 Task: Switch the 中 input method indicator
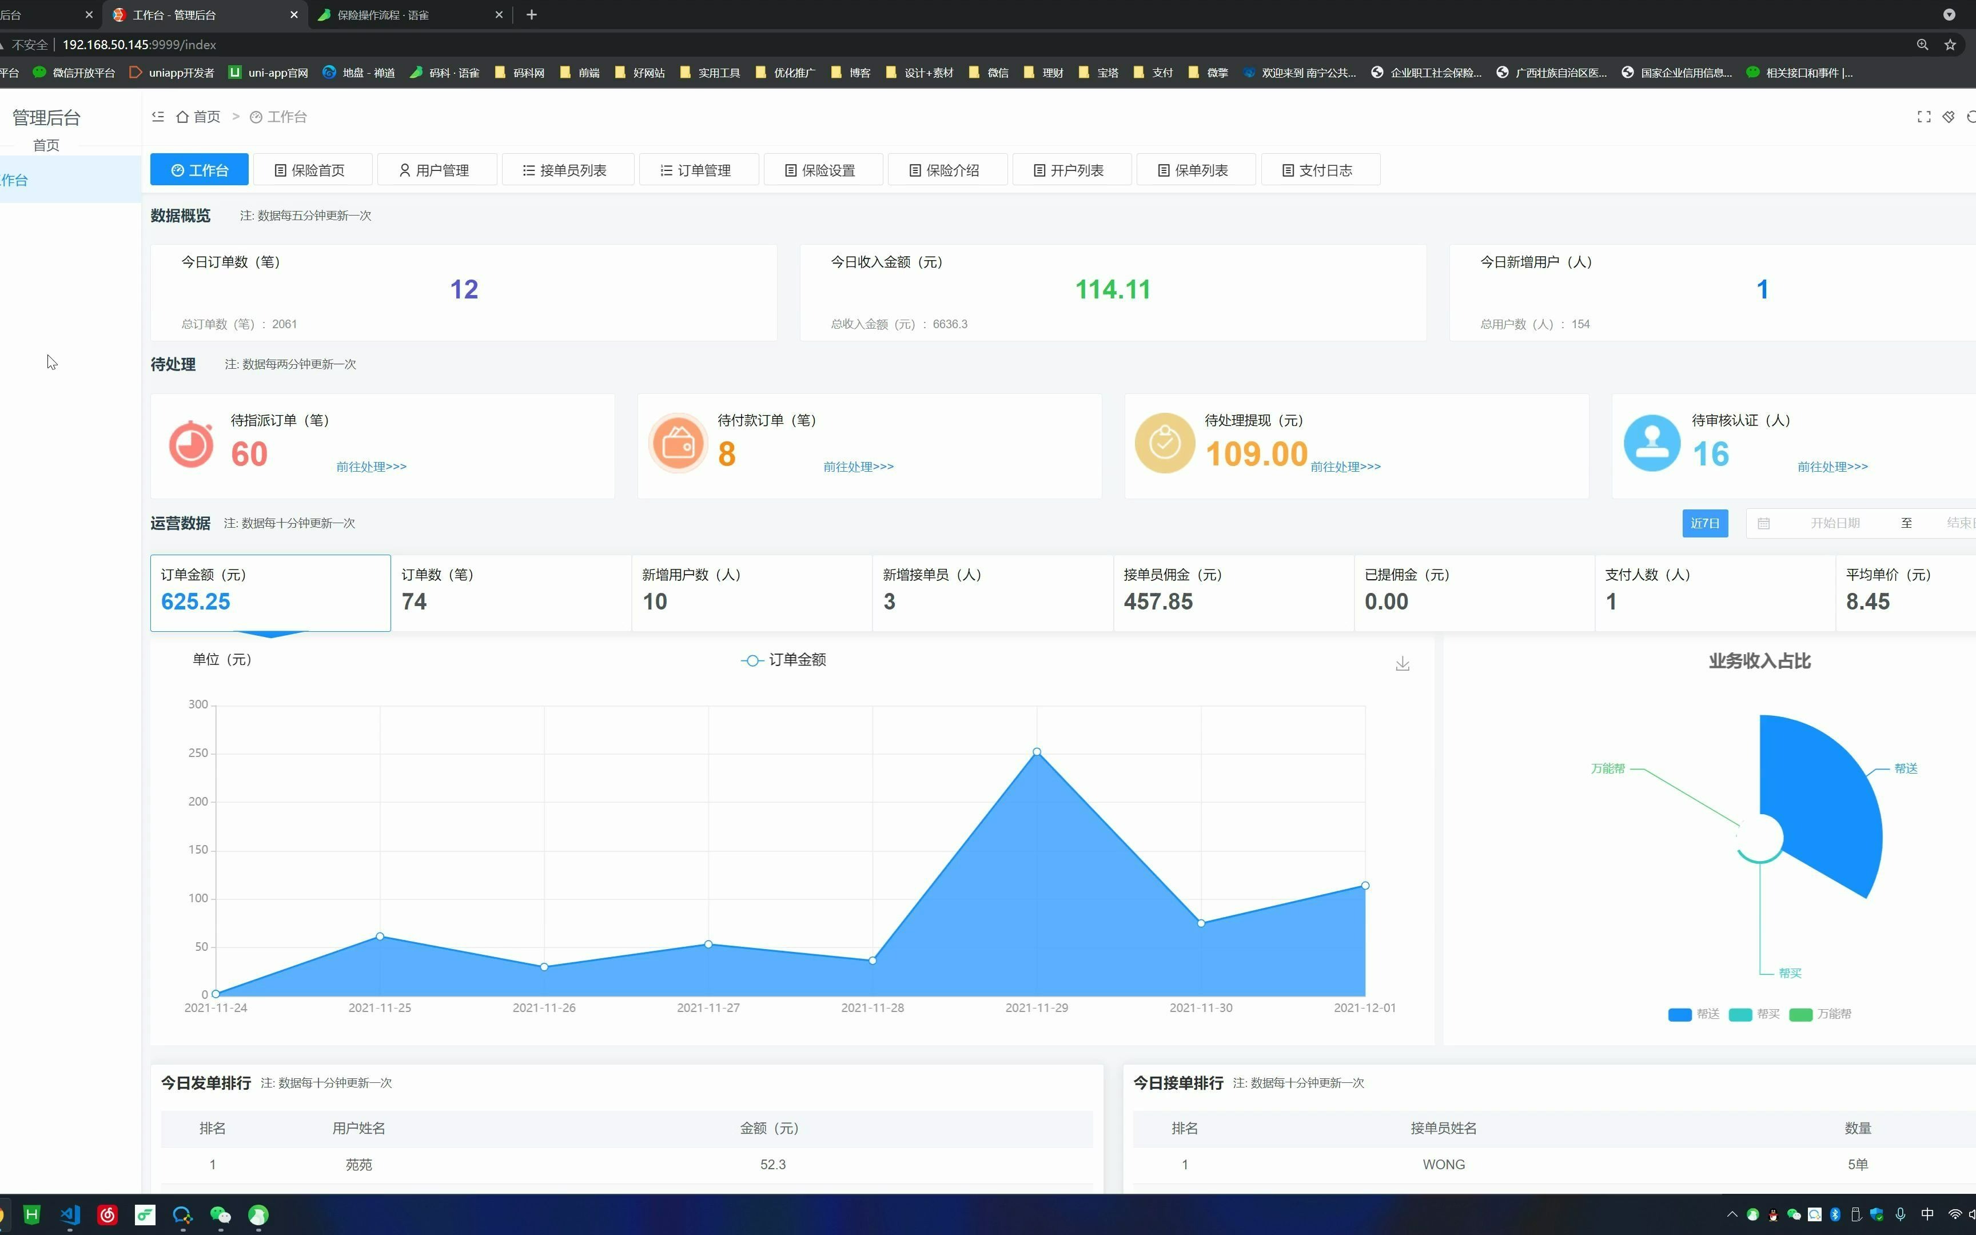(1928, 1214)
